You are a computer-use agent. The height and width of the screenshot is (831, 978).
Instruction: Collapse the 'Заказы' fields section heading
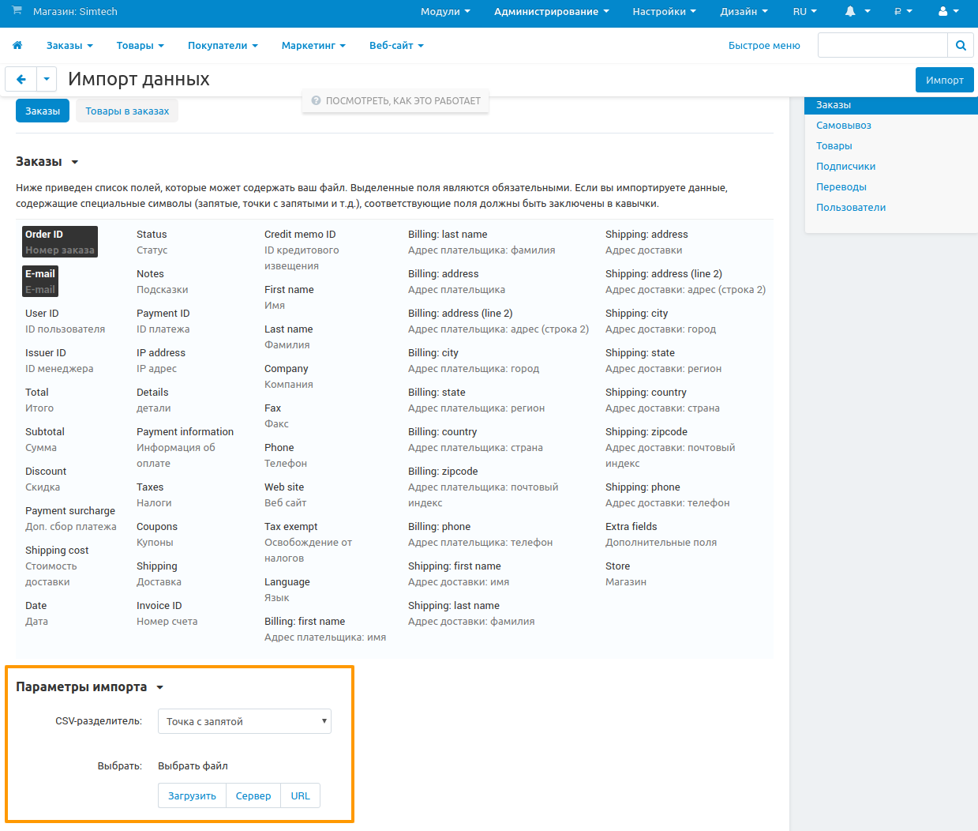click(47, 162)
